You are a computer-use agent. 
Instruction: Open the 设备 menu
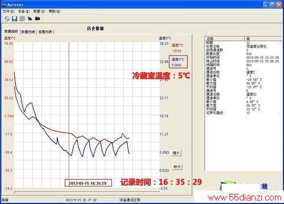click(24, 11)
